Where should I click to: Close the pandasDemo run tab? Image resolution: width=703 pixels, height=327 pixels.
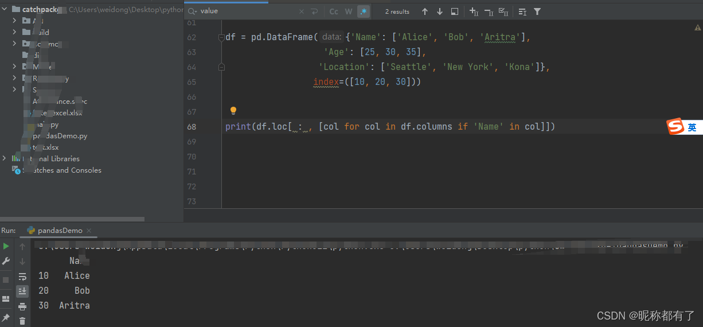click(x=89, y=231)
